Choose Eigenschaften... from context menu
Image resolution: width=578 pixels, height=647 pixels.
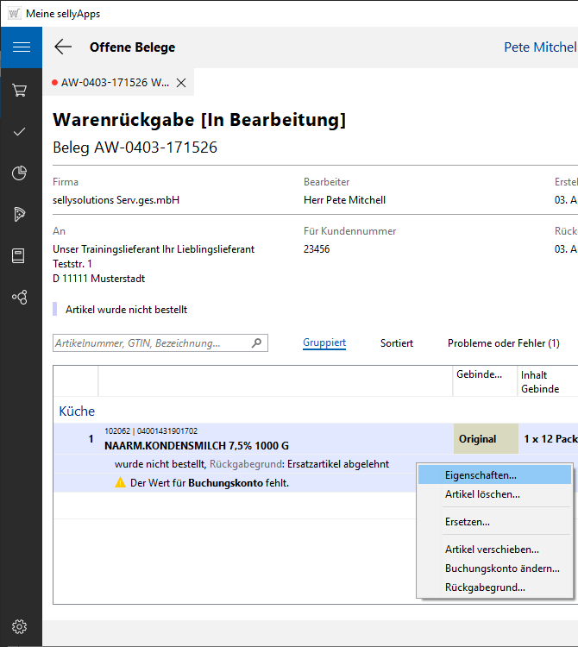(x=481, y=475)
